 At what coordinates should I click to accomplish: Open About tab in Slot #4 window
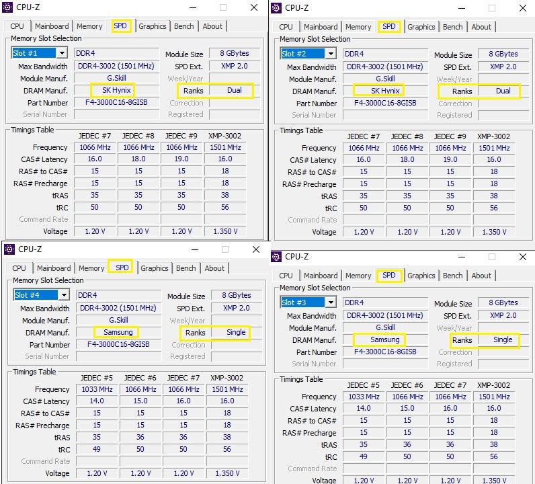pos(214,268)
